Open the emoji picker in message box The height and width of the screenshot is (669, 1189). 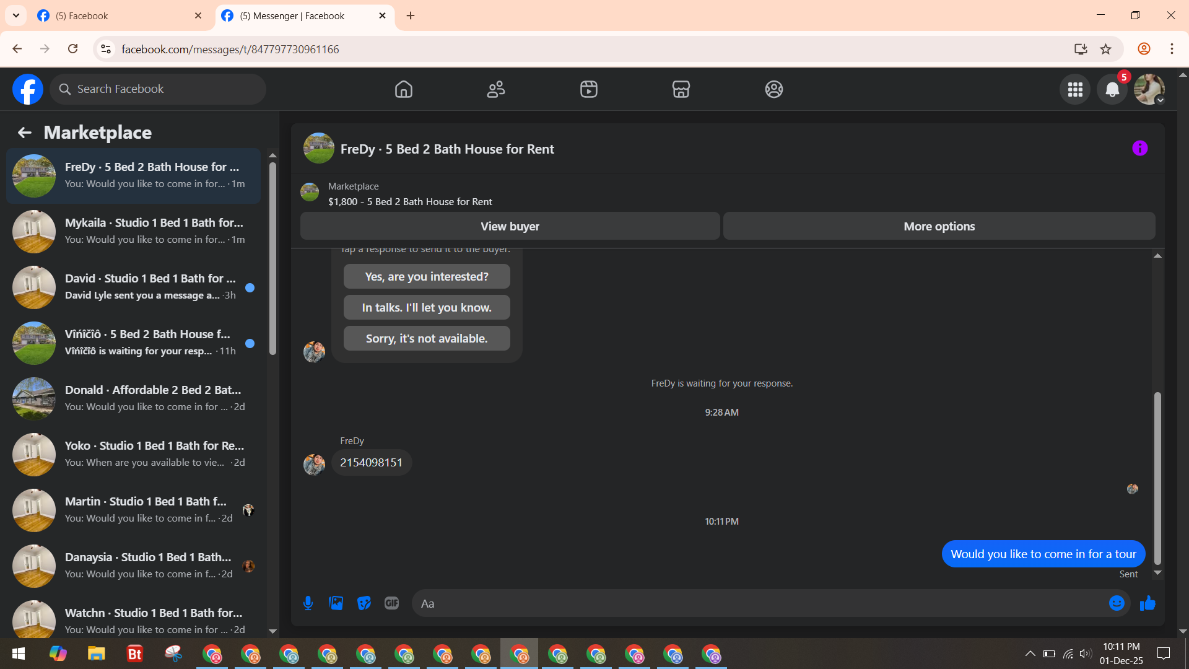[x=1117, y=603]
